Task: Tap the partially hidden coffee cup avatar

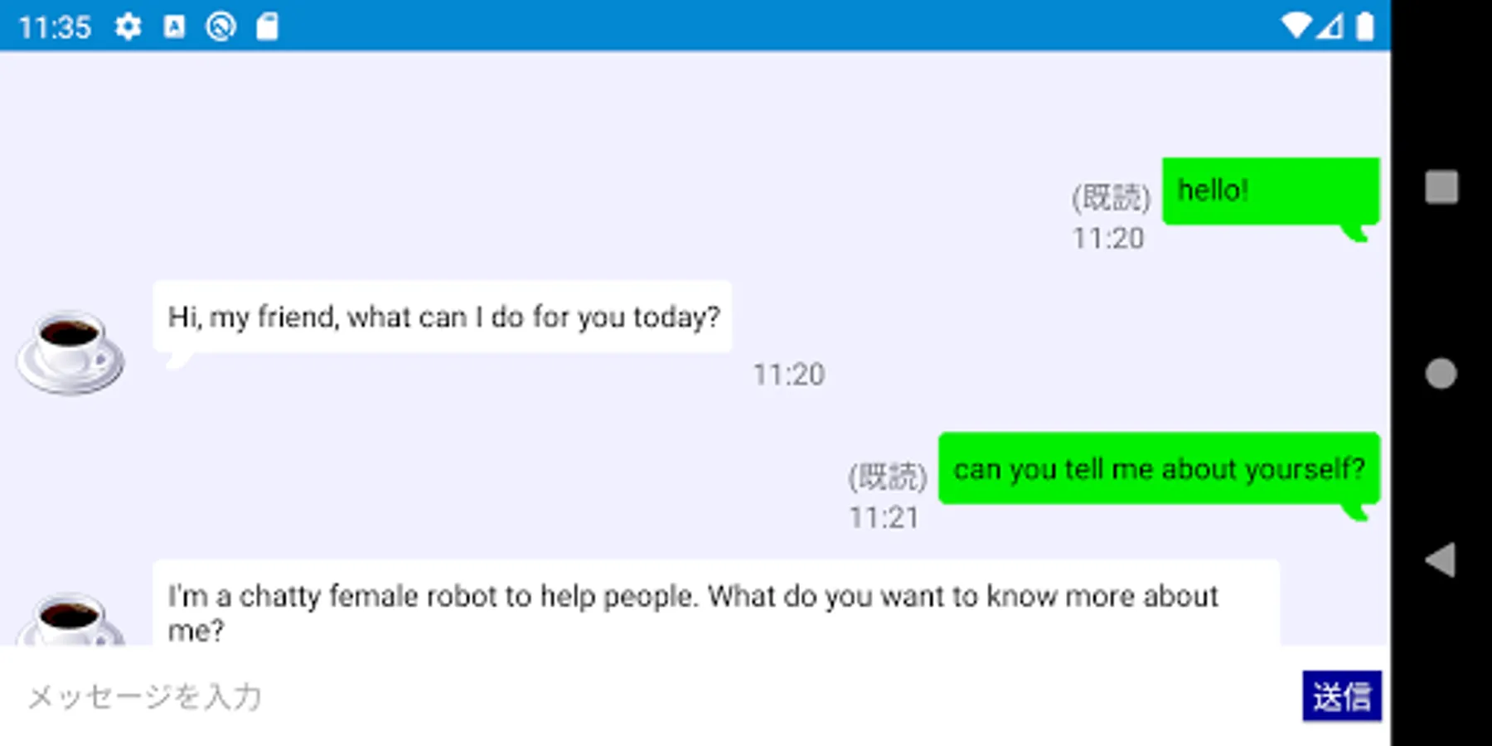Action: 70,619
